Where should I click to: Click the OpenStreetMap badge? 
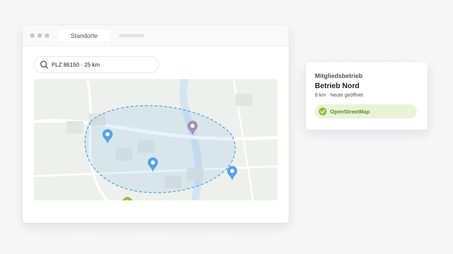point(366,111)
